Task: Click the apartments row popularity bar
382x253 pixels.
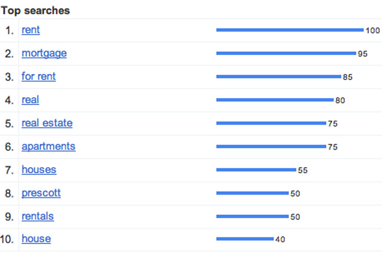Action: (271, 146)
